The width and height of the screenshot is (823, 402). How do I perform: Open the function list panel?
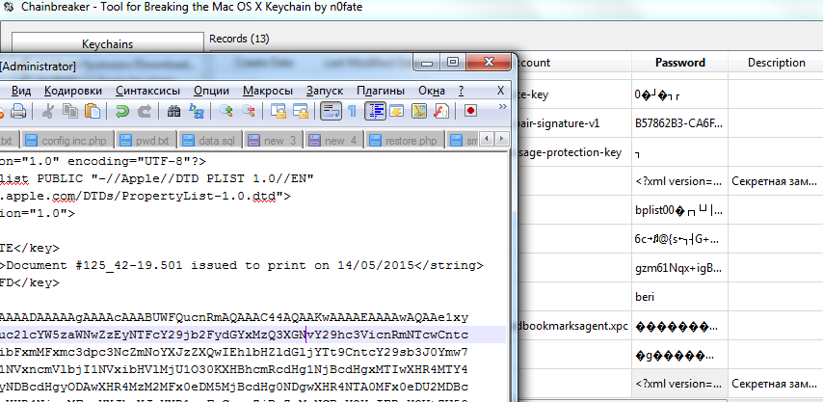[x=441, y=111]
